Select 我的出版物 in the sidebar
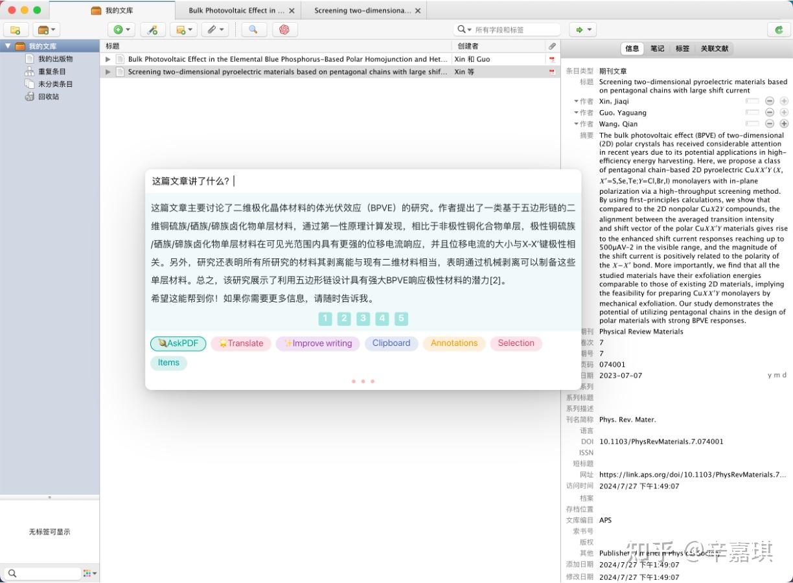This screenshot has height=583, width=793. (x=55, y=59)
